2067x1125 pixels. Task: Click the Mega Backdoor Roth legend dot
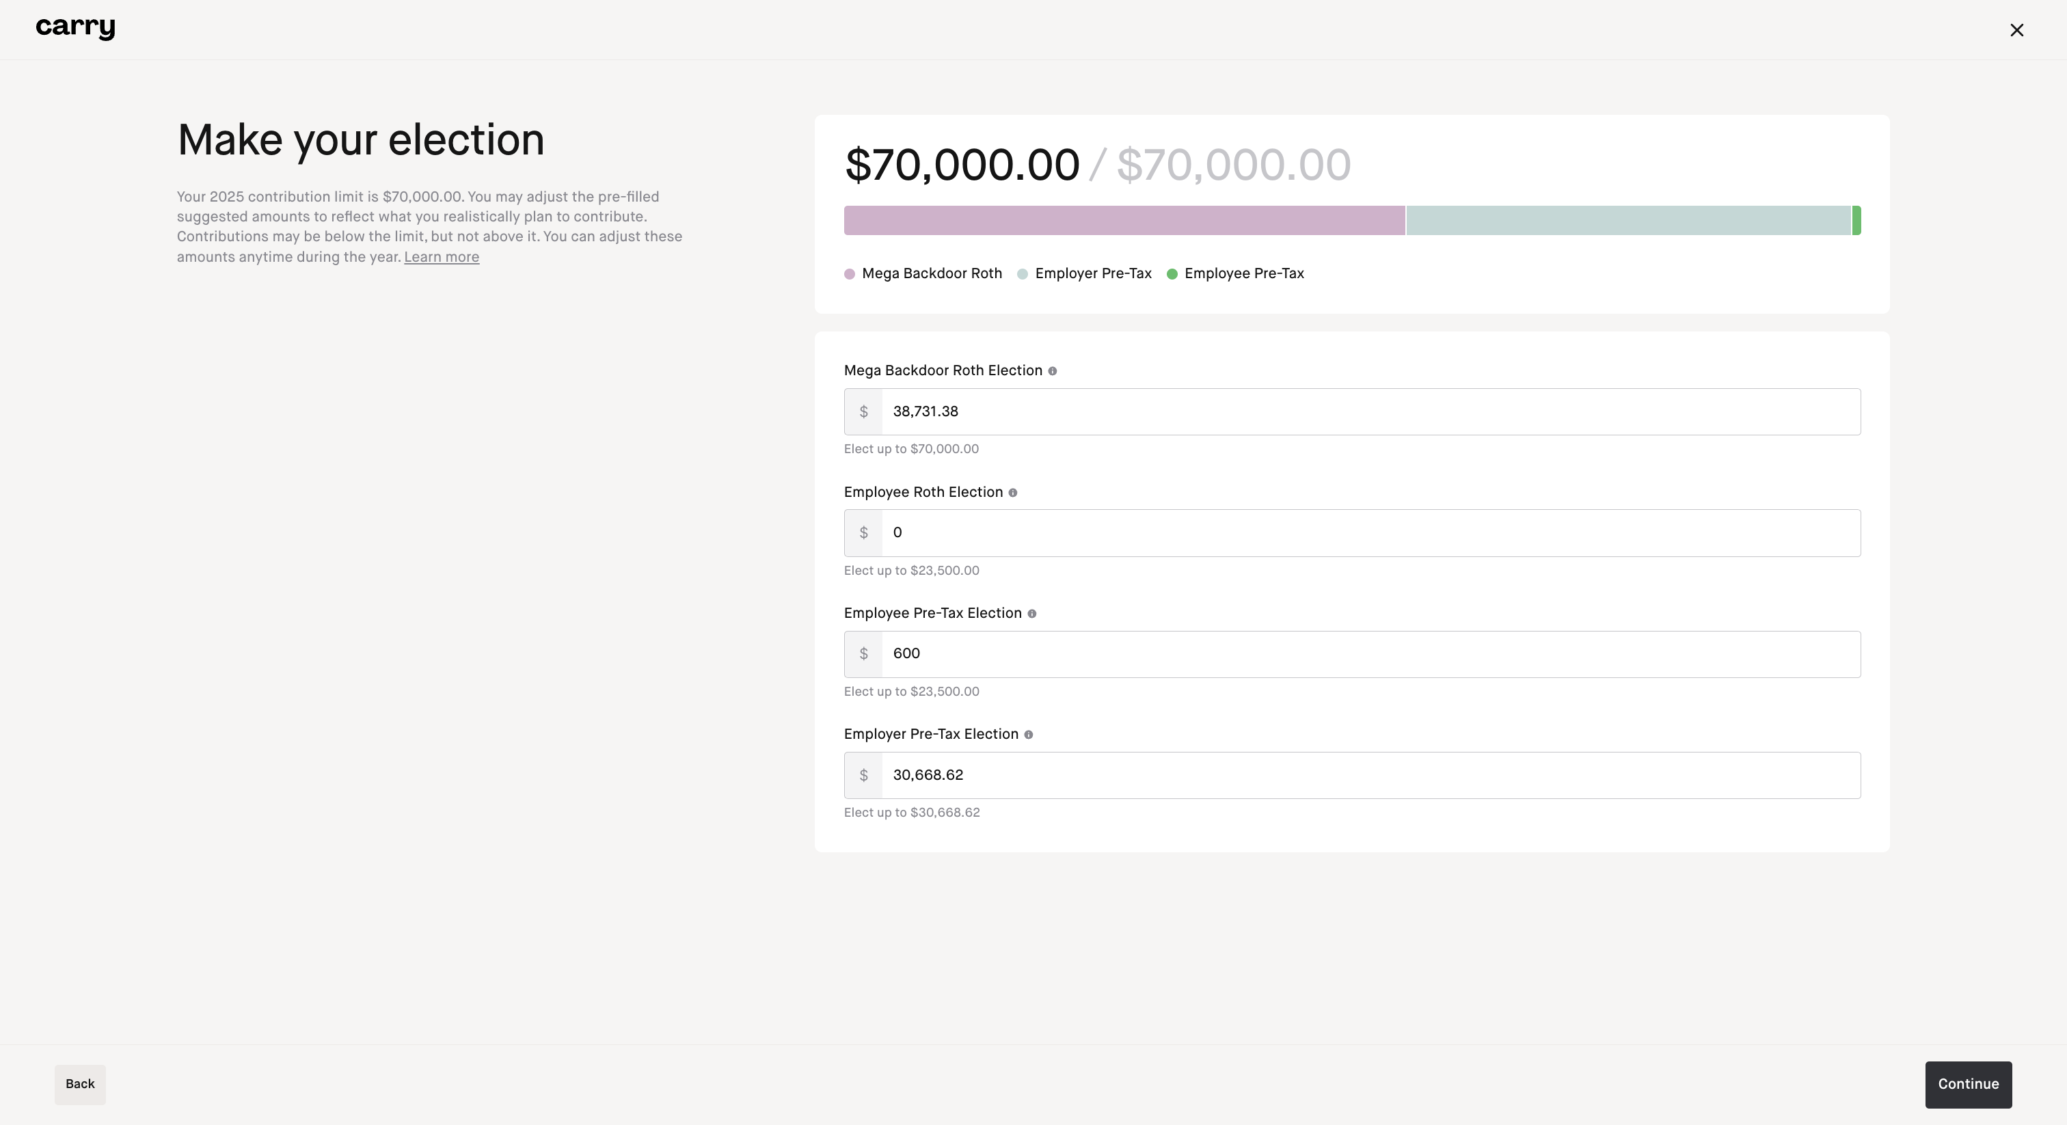(x=850, y=275)
